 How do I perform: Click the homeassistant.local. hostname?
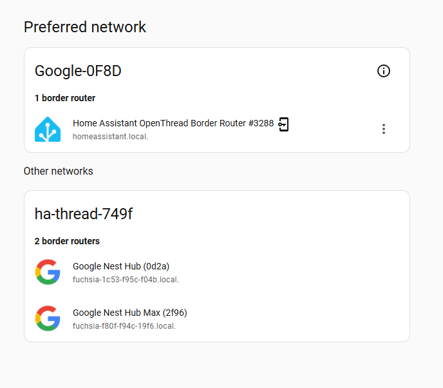point(110,137)
